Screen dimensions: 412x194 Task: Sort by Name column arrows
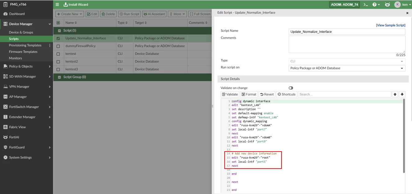click(x=76, y=23)
